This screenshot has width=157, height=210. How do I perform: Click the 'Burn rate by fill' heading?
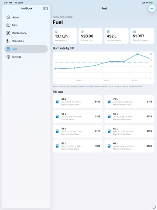point(63,48)
